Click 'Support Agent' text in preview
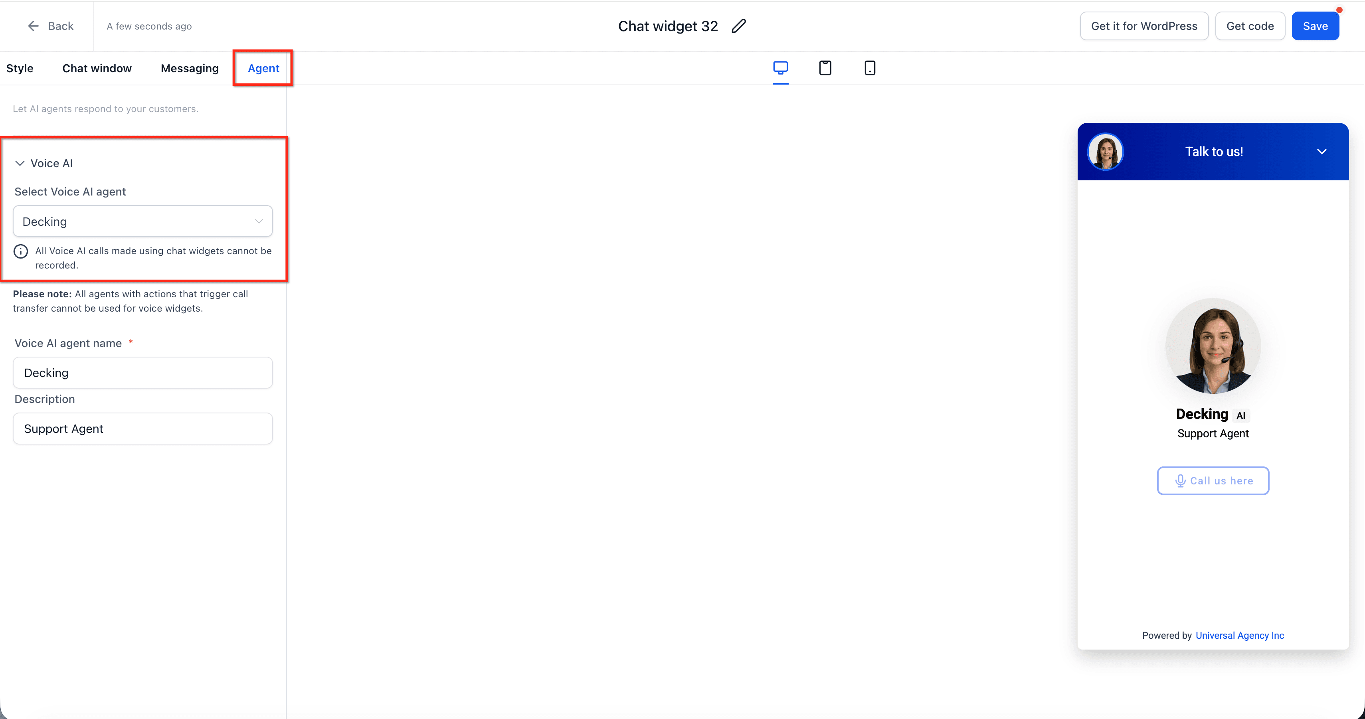Image resolution: width=1365 pixels, height=719 pixels. 1213,433
